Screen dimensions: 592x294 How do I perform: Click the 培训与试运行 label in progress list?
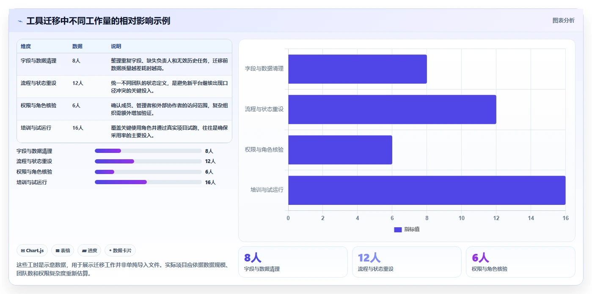click(x=32, y=182)
